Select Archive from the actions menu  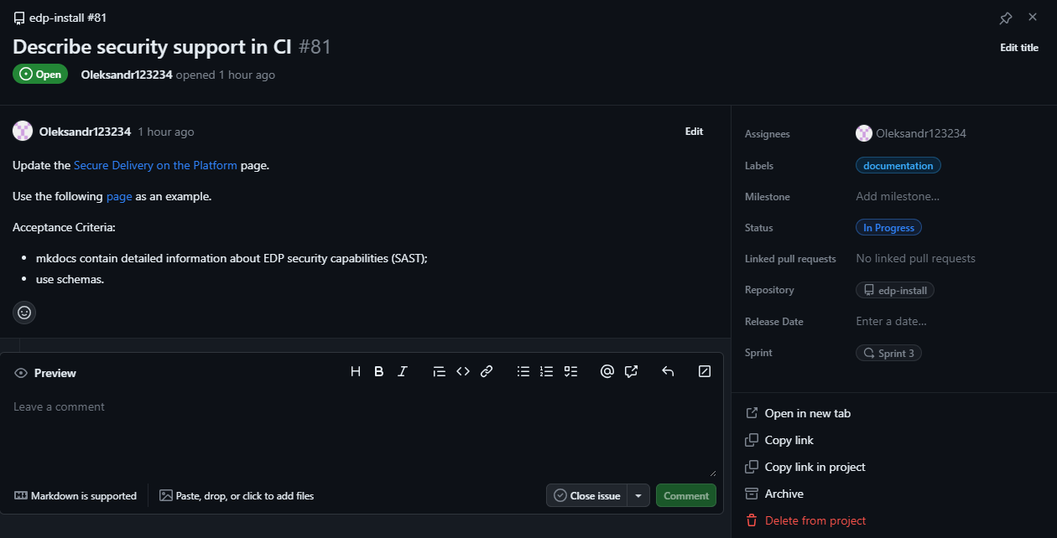point(782,494)
